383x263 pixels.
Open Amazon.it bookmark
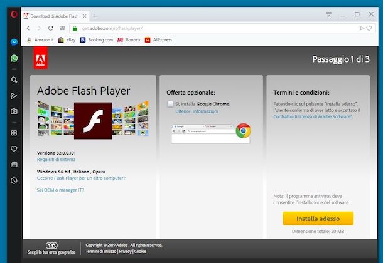tap(40, 39)
